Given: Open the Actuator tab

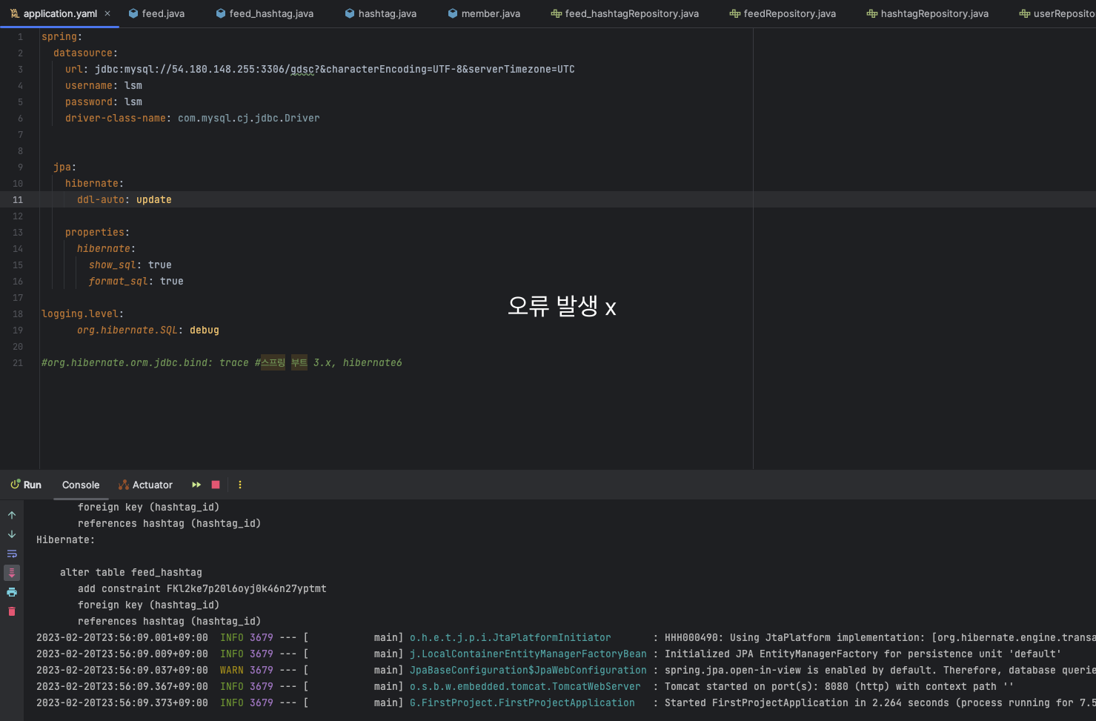Looking at the screenshot, I should pos(145,485).
